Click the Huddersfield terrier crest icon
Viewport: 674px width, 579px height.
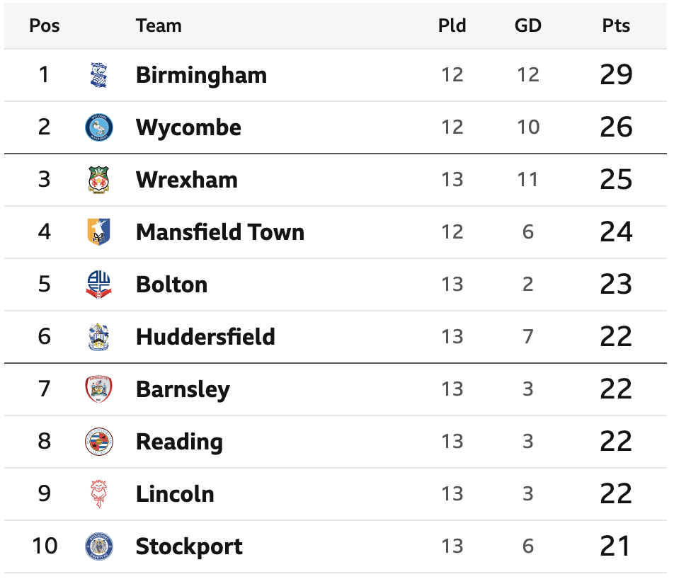[99, 337]
